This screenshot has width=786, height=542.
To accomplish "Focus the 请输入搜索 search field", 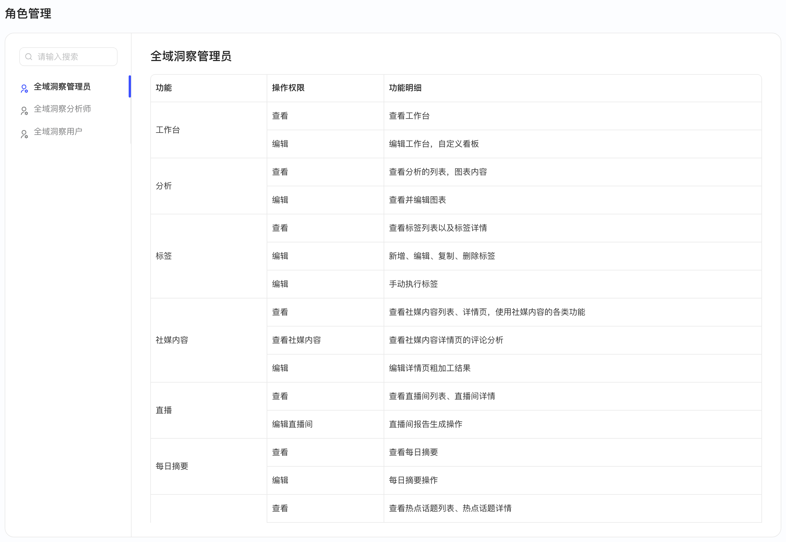I will (68, 57).
